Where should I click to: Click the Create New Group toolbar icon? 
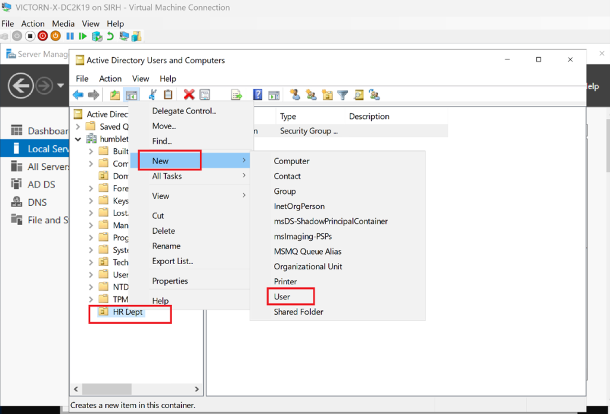[311, 95]
